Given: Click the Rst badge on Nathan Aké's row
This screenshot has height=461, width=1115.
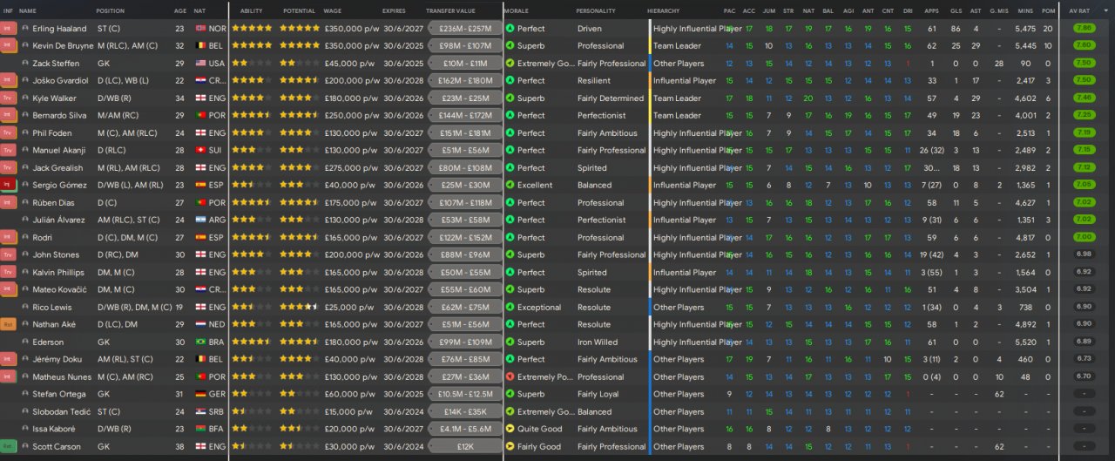Looking at the screenshot, I should pos(8,325).
